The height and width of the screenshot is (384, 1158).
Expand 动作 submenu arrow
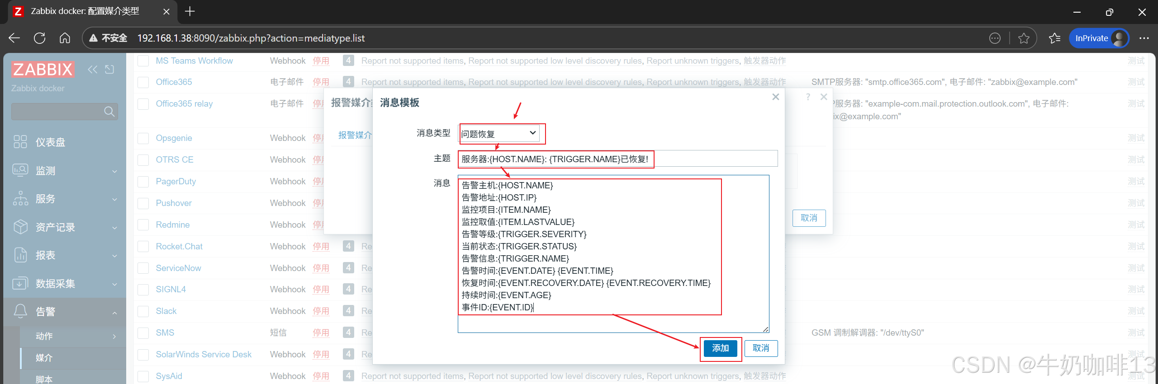point(114,336)
